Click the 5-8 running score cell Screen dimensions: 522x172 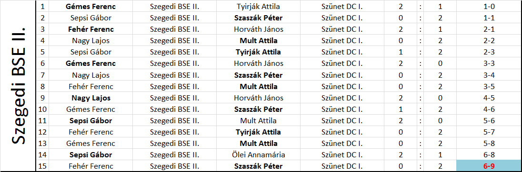coord(489,144)
